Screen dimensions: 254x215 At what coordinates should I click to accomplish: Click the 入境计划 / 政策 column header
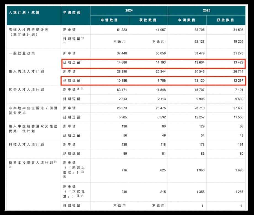(24, 12)
